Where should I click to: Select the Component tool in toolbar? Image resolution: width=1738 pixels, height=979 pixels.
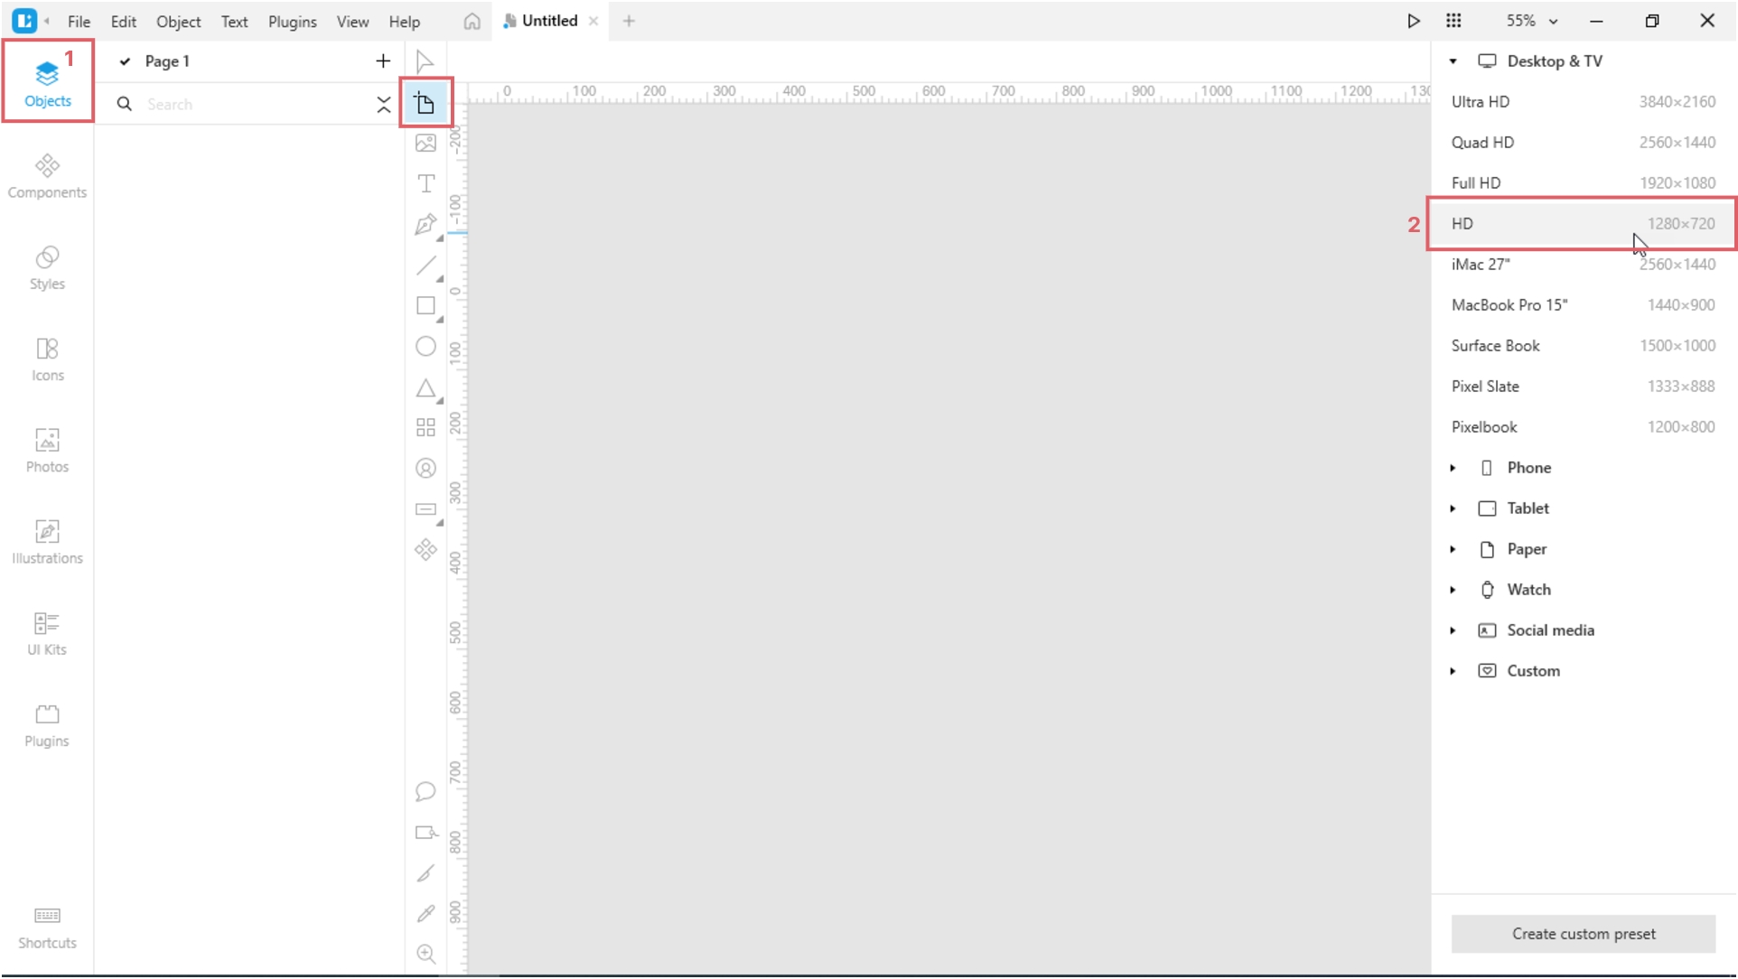pyautogui.click(x=425, y=550)
